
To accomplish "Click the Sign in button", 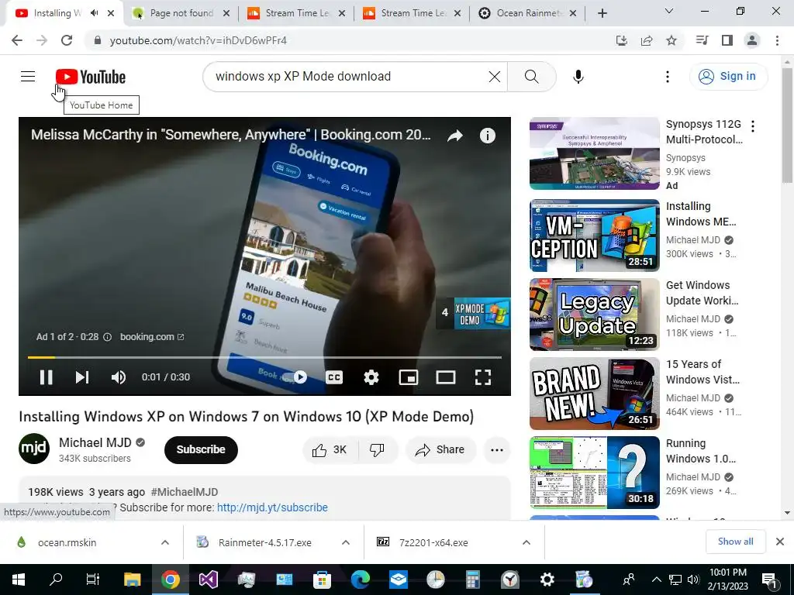I will point(728,77).
